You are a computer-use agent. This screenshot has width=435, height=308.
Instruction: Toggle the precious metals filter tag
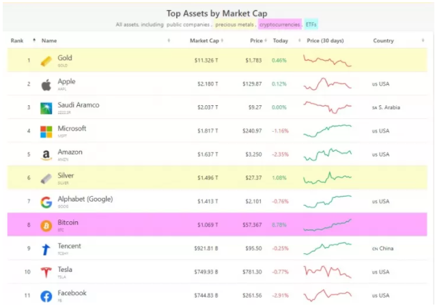[x=236, y=25]
